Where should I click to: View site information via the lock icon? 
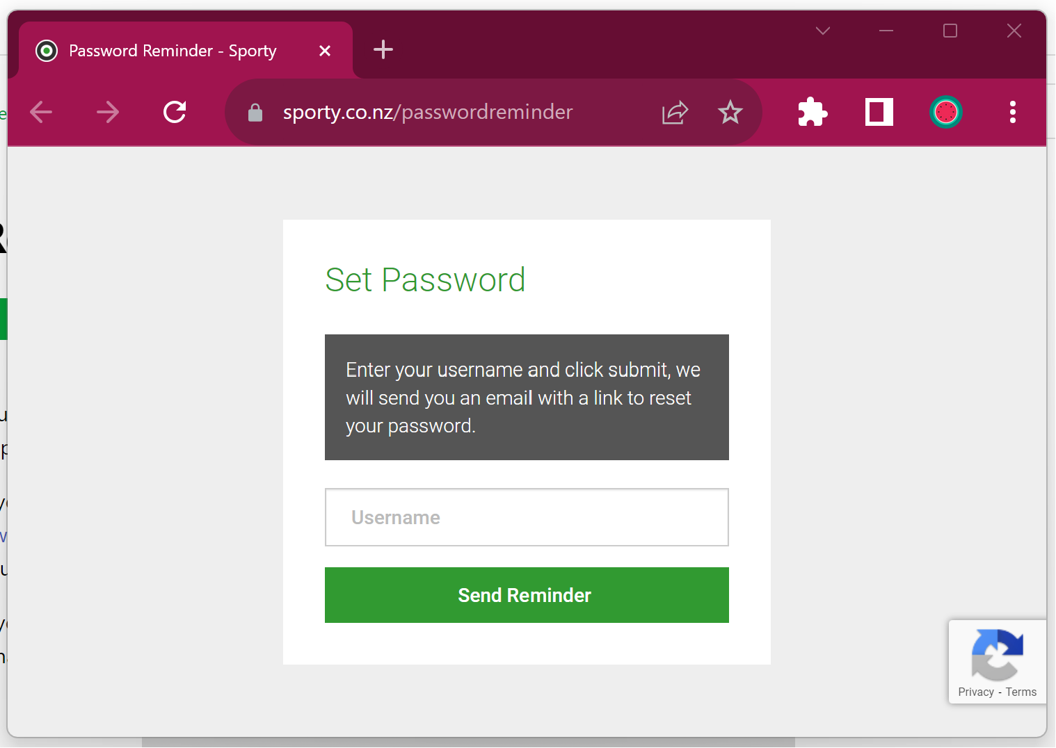pos(255,113)
